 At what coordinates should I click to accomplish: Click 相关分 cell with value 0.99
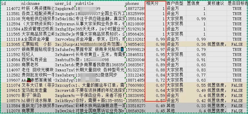pyautogui.click(x=156, y=39)
